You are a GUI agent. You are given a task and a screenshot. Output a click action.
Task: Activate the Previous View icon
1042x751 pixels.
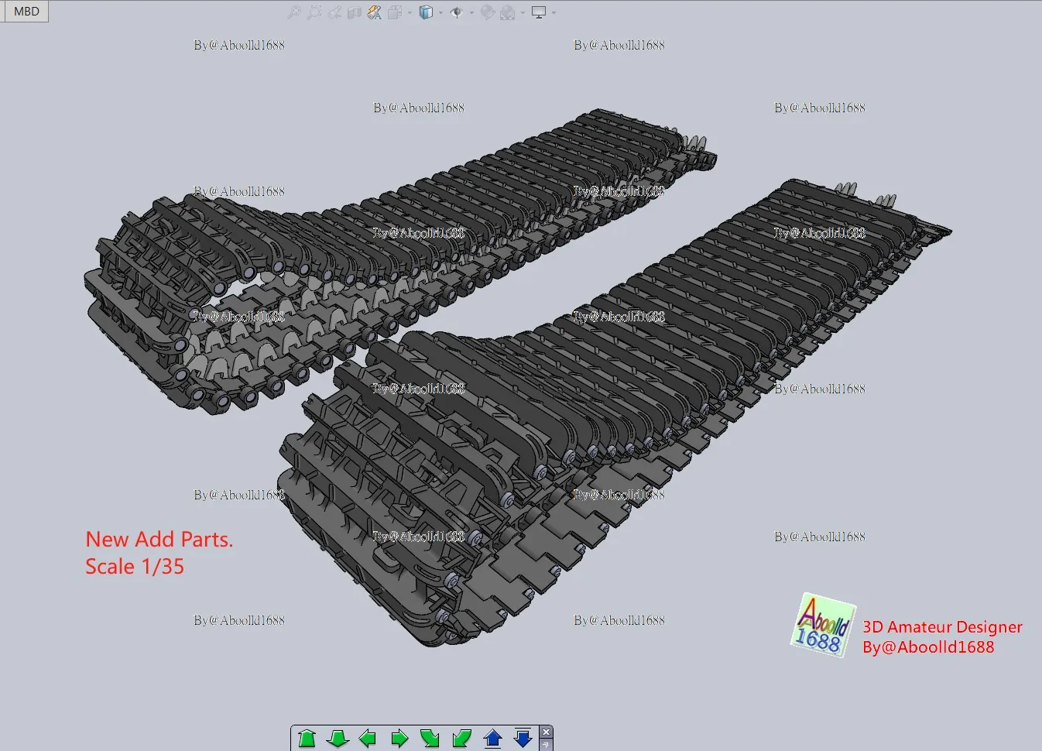click(x=334, y=12)
